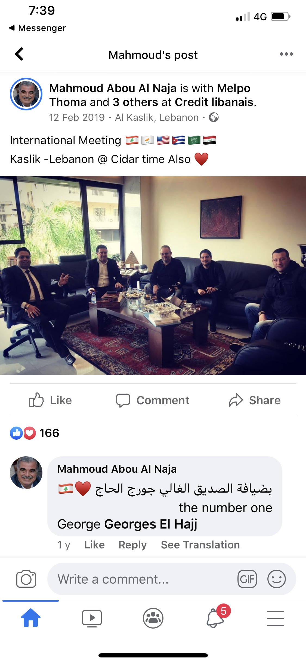Open the hamburger menu tab
Screen dimensions: 306x664
(275, 618)
